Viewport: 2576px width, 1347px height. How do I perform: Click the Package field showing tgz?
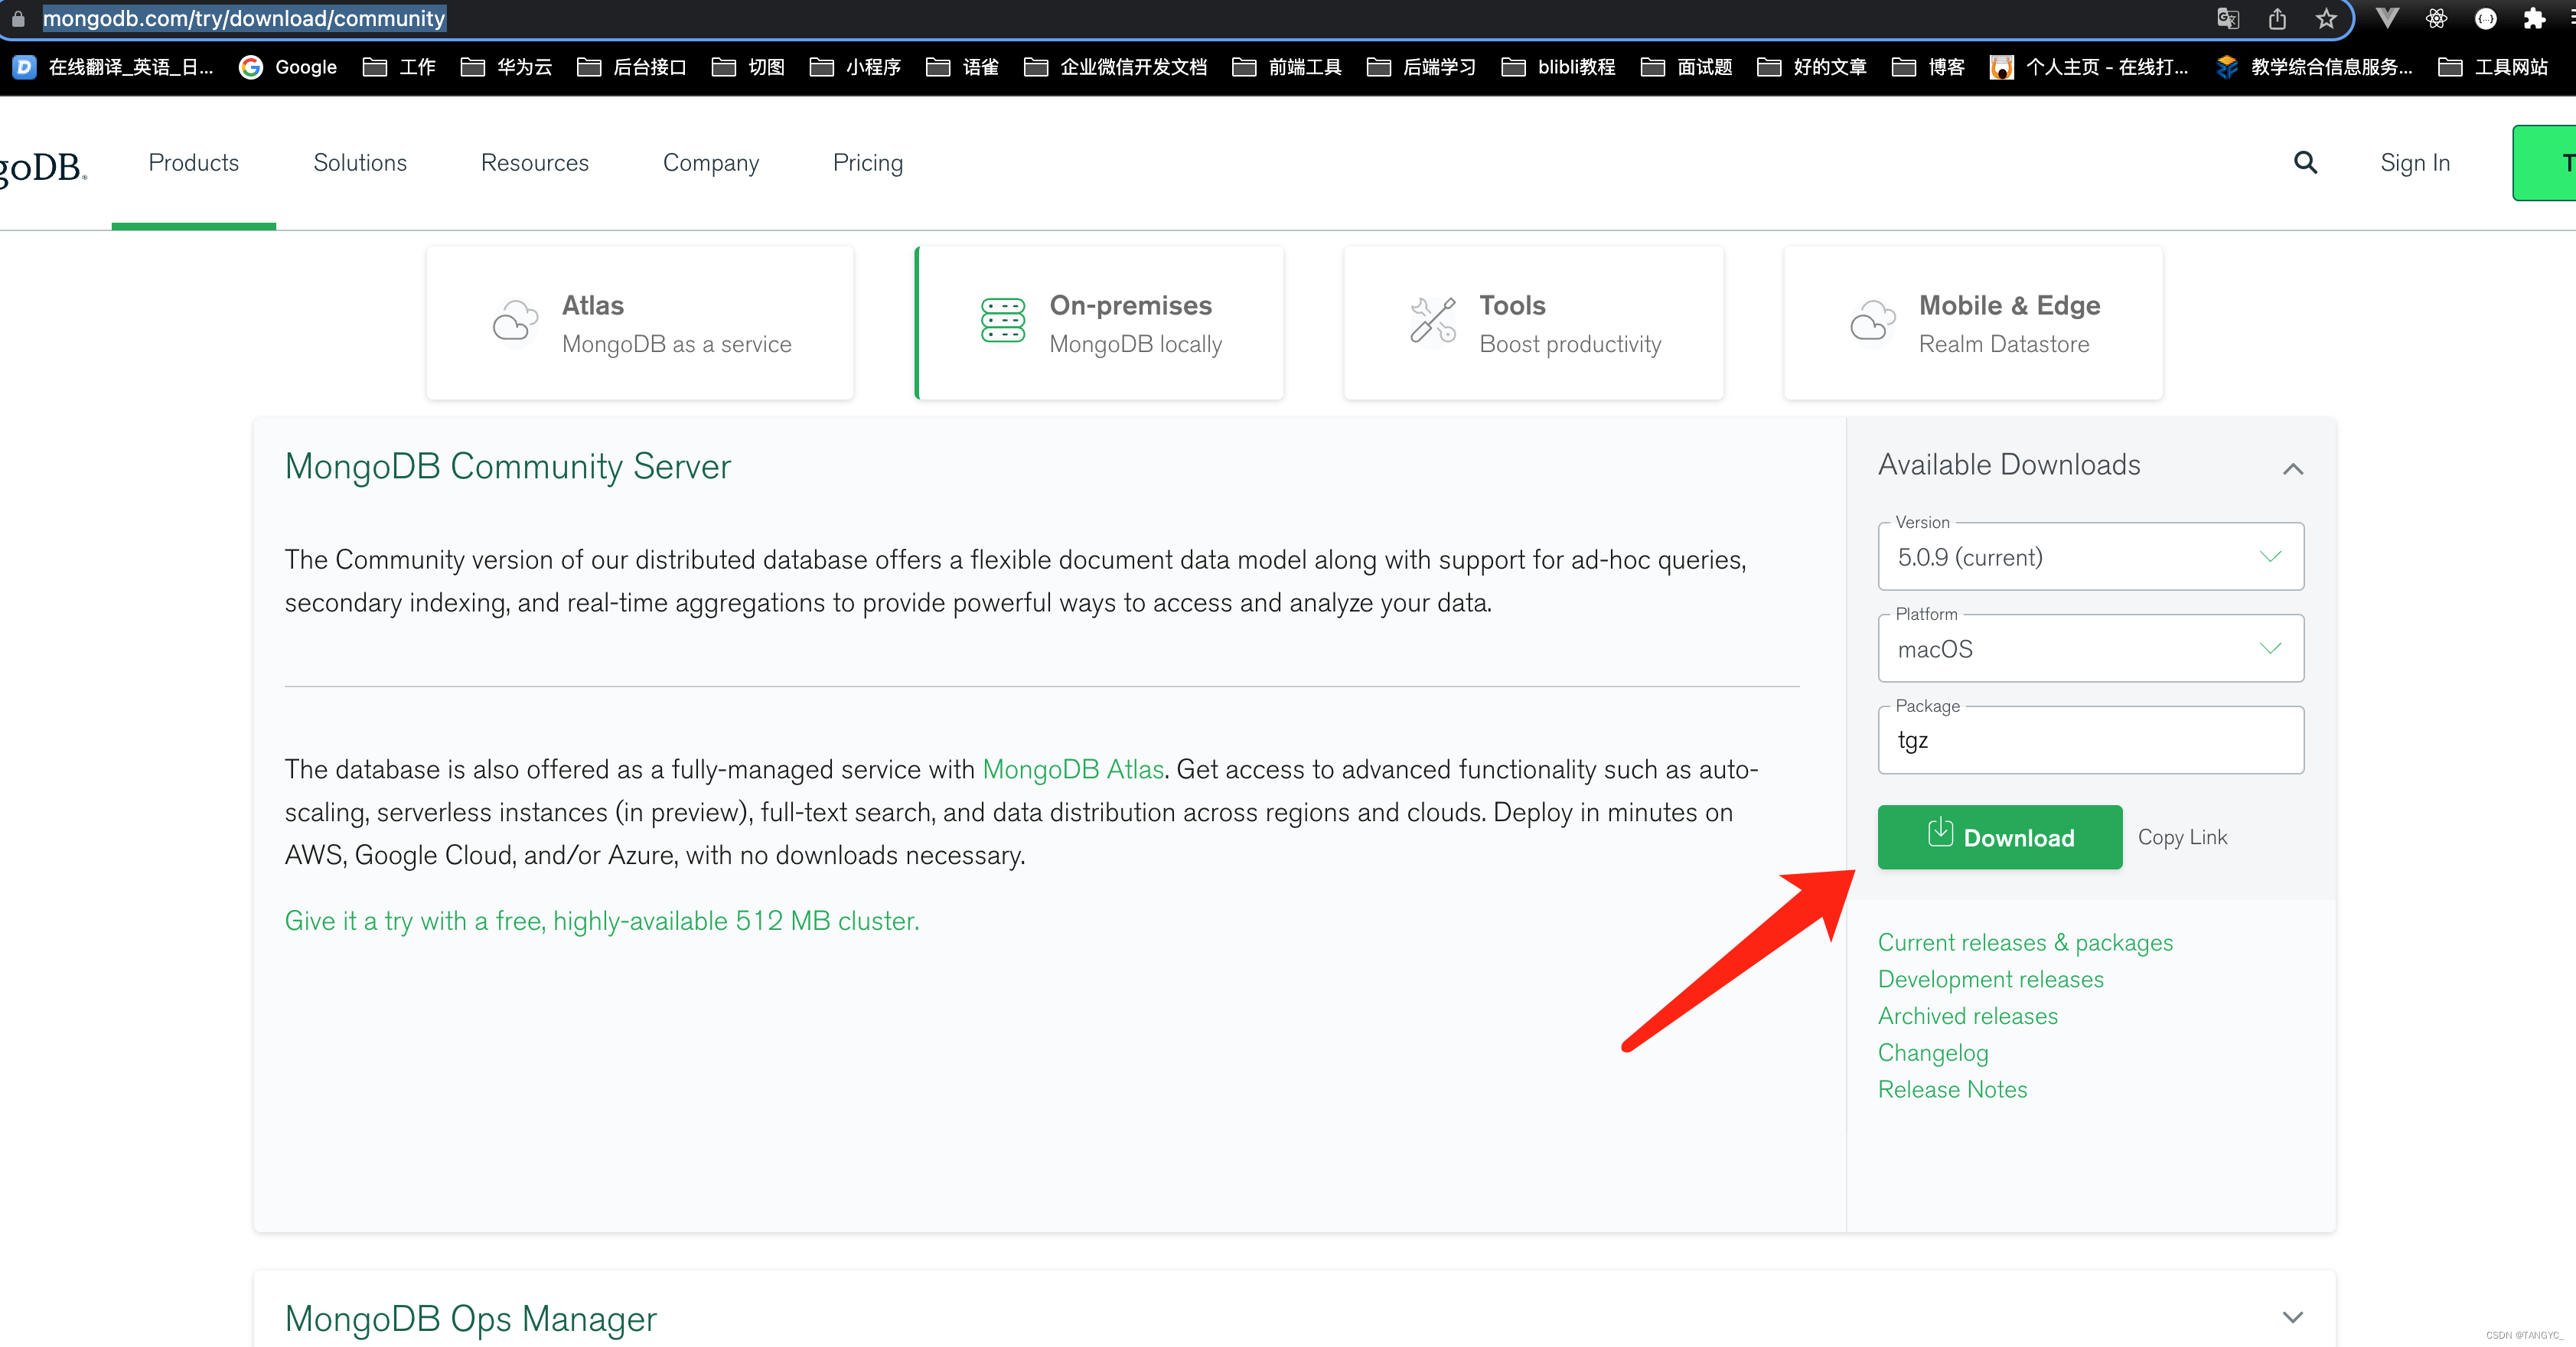2091,740
